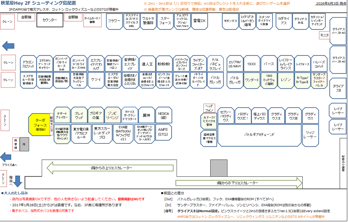Select the ワンダー3 cabinet
The height and width of the screenshot is (222, 348).
click(x=252, y=80)
